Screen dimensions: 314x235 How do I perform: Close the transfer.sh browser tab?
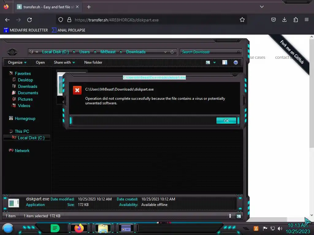(x=77, y=7)
